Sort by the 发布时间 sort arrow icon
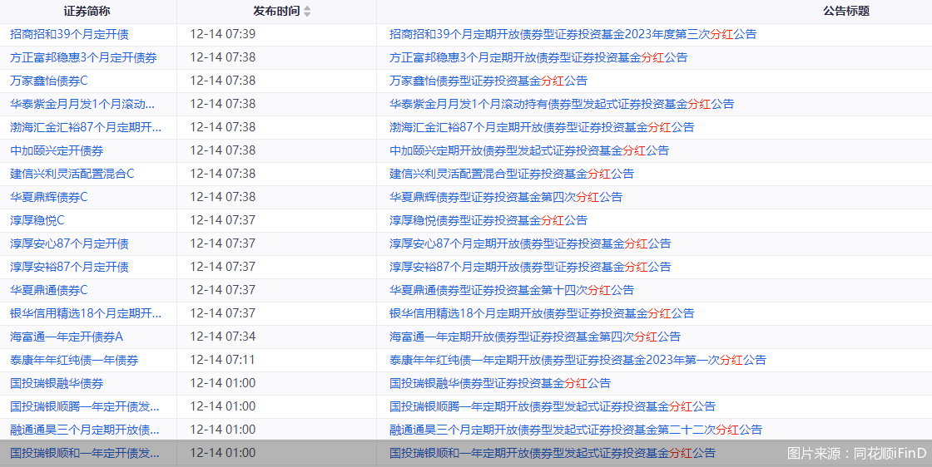Viewport: 932px width, 467px height. pos(307,12)
